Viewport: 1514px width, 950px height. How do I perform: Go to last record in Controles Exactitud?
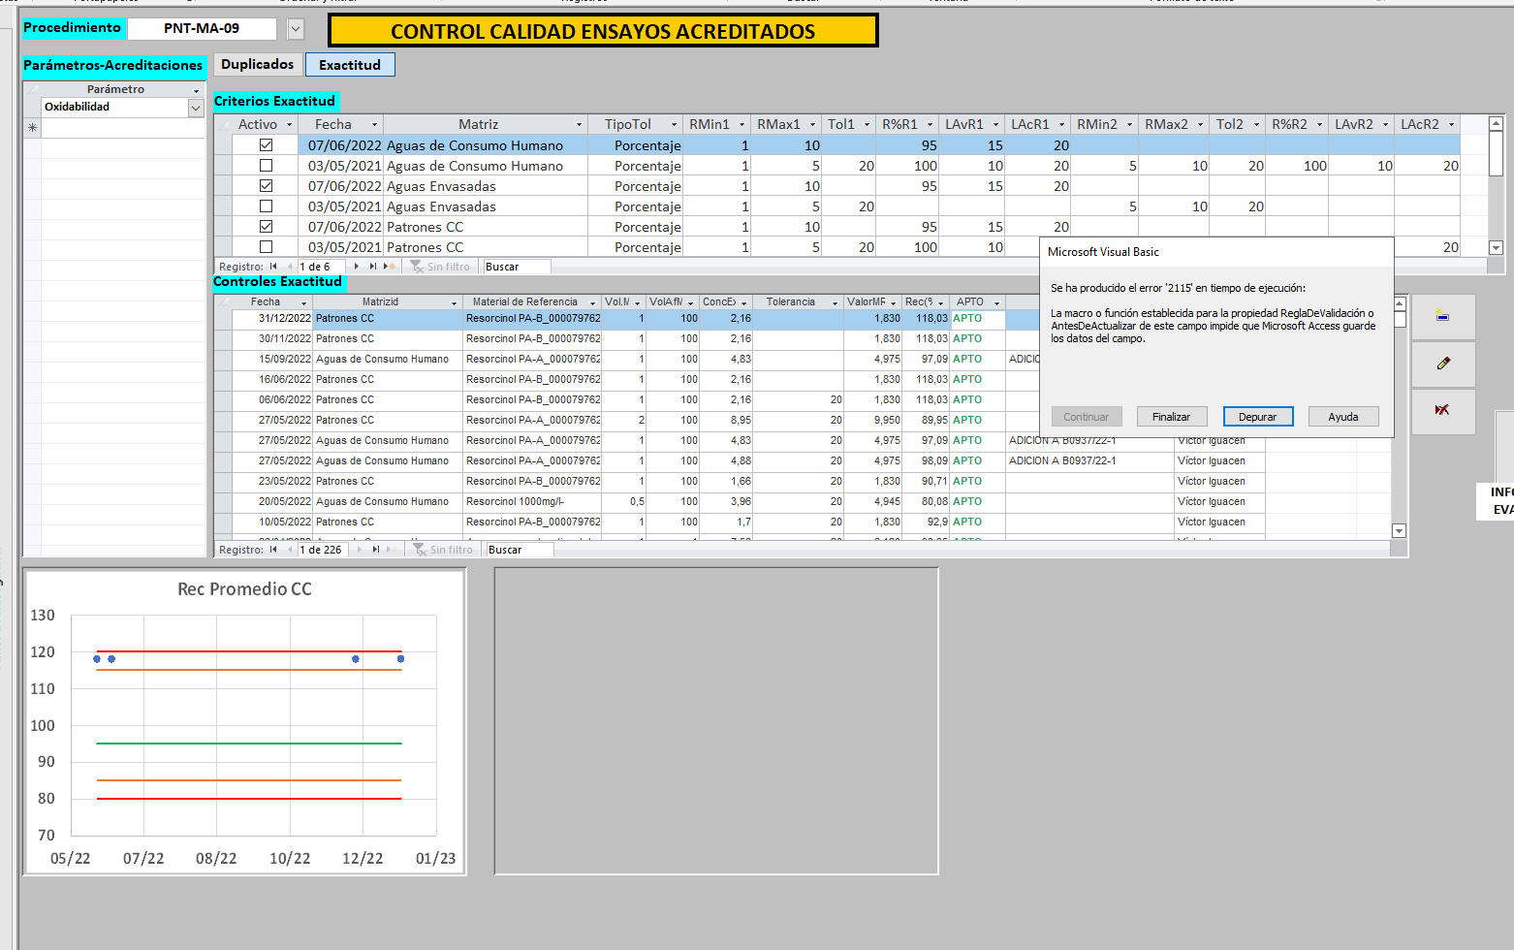pyautogui.click(x=376, y=550)
